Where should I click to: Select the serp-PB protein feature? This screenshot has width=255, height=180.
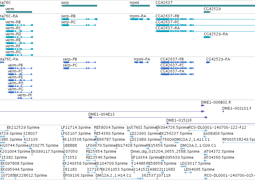(x=70, y=59)
